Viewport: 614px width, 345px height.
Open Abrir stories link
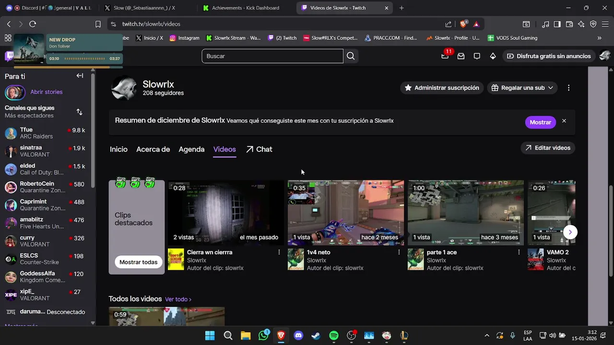tap(47, 92)
